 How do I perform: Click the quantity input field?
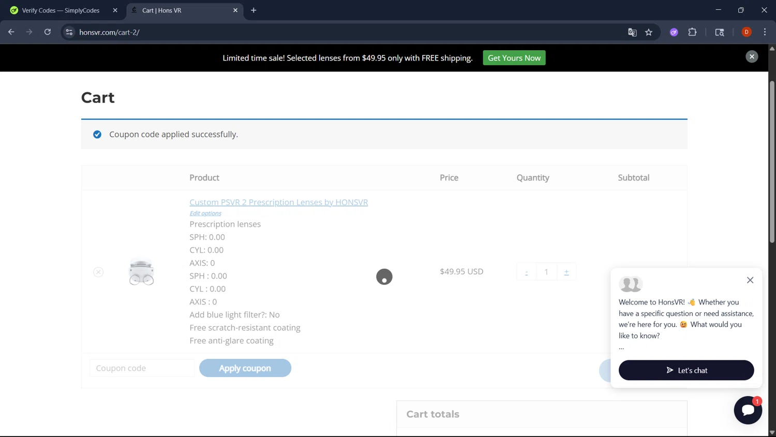(x=546, y=272)
